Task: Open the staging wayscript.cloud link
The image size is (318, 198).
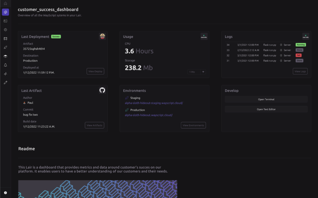Action: pyautogui.click(x=154, y=103)
